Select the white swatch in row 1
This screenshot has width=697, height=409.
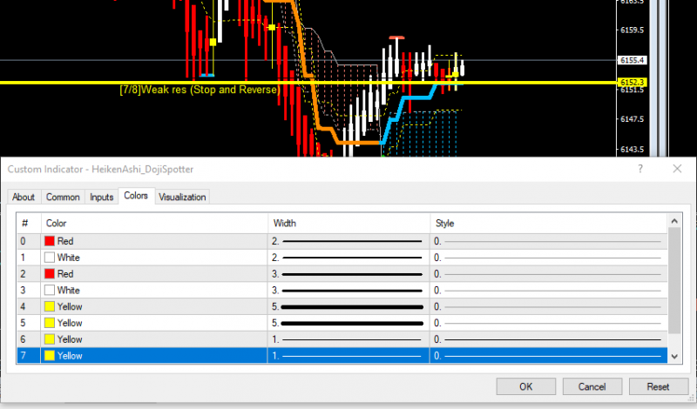[50, 258]
